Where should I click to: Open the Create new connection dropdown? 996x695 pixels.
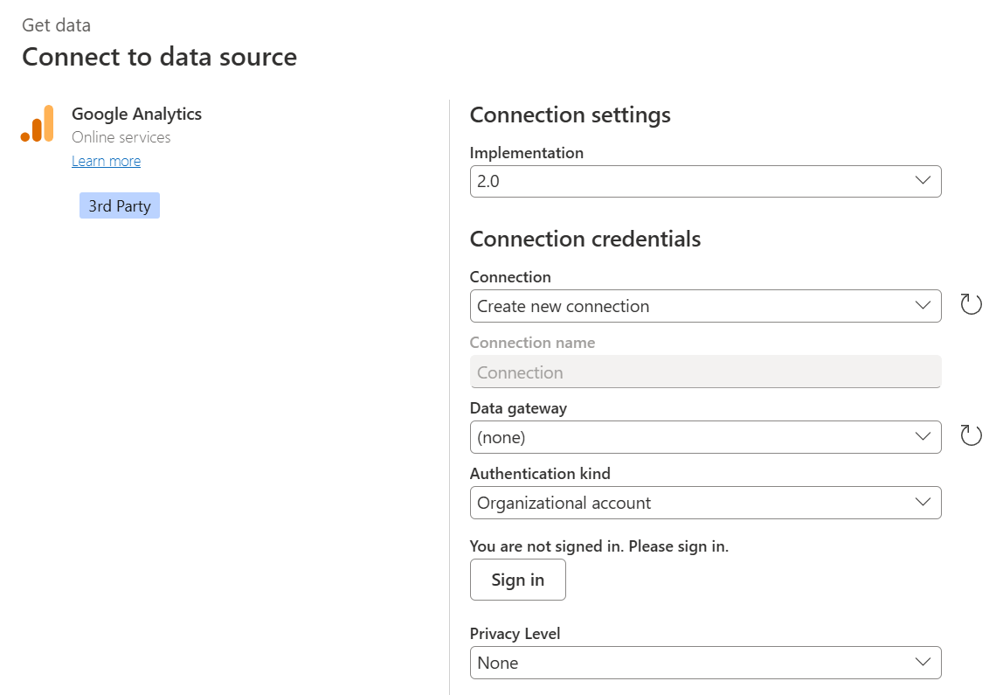[x=705, y=306]
